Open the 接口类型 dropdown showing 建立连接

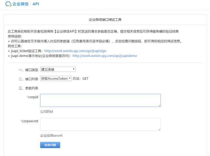coord(58,69)
